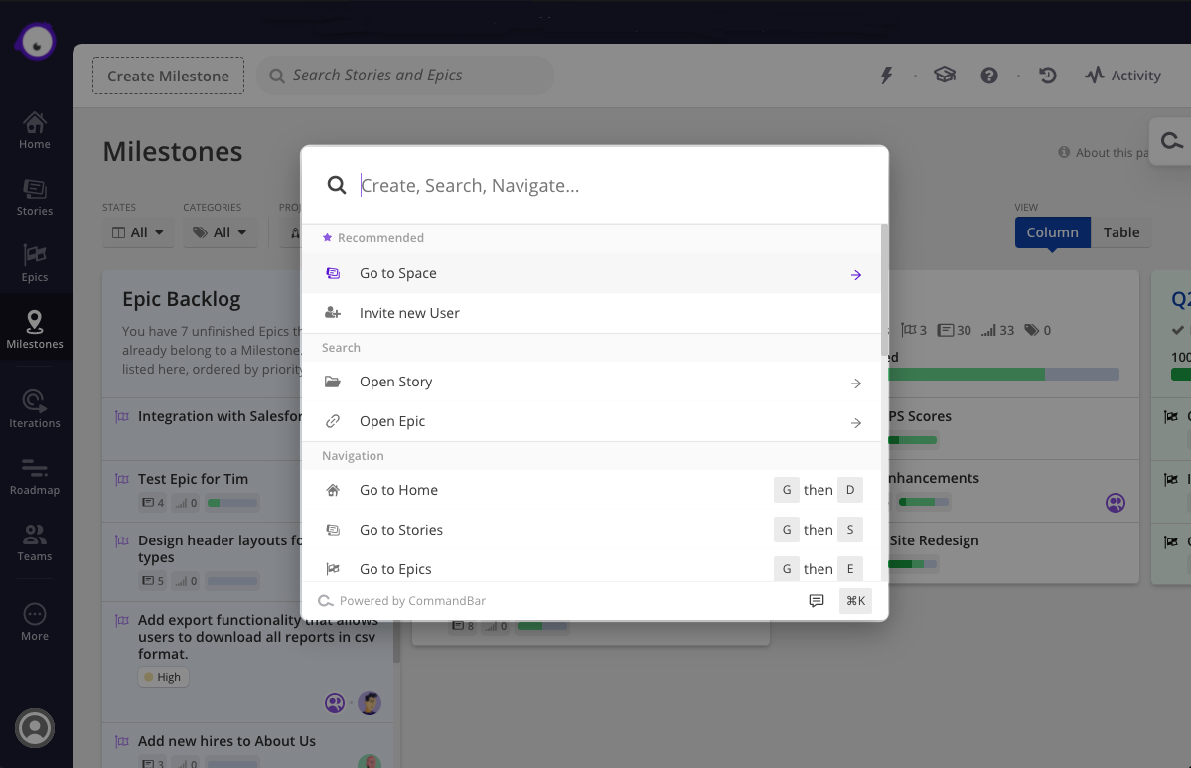Switch to Table view

[1120, 232]
